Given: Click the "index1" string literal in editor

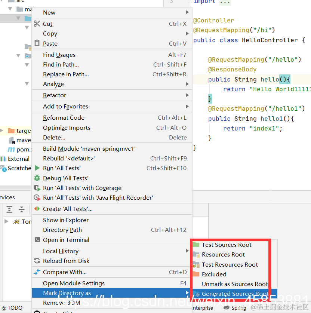Looking at the screenshot, I should click(x=264, y=128).
